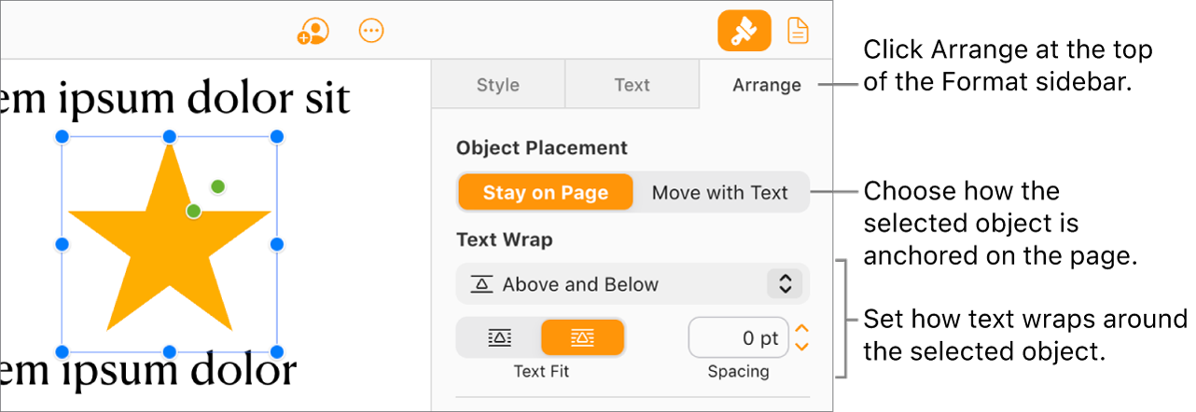Screen dimensions: 1196x412
Task: Increase Spacing with the up arrow
Action: click(800, 328)
